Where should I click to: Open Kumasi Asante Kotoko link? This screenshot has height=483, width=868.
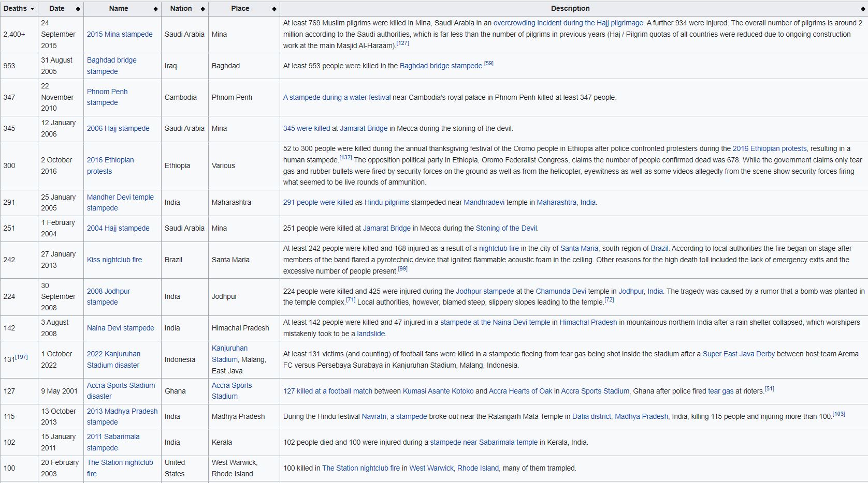438,391
